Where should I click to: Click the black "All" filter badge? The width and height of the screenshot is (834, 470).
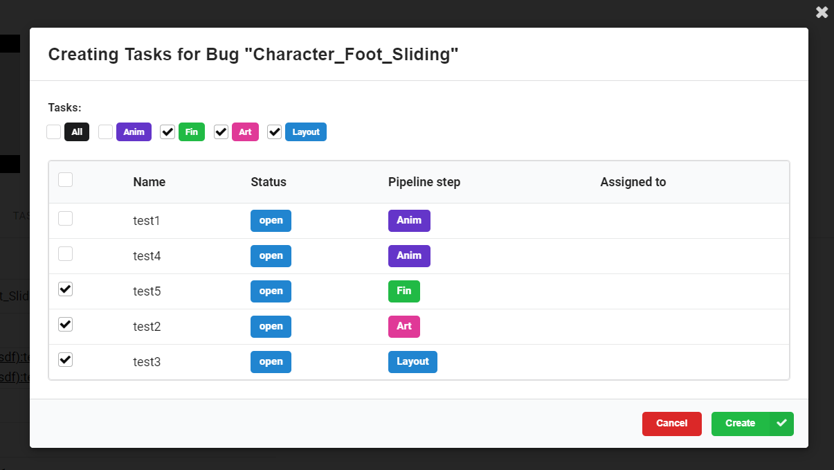pos(76,132)
